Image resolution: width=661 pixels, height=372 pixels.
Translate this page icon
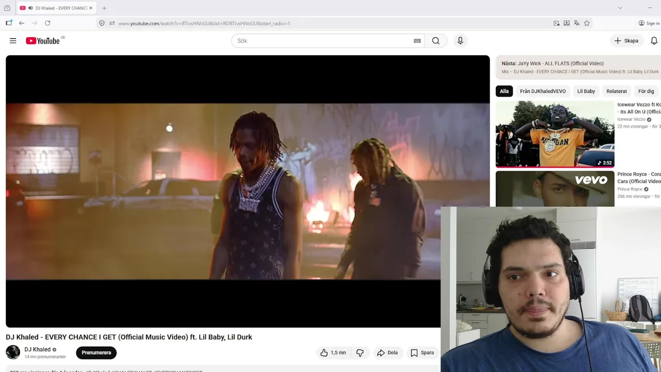577,23
